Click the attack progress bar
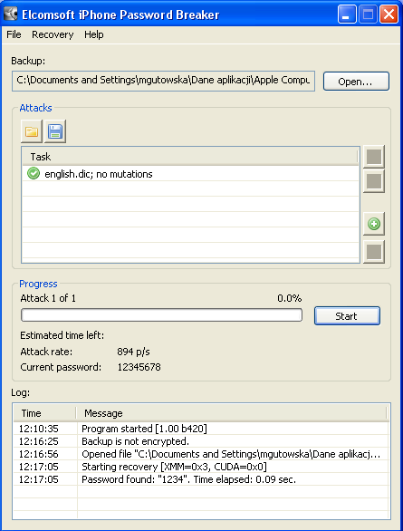This screenshot has width=403, height=531. tap(161, 315)
